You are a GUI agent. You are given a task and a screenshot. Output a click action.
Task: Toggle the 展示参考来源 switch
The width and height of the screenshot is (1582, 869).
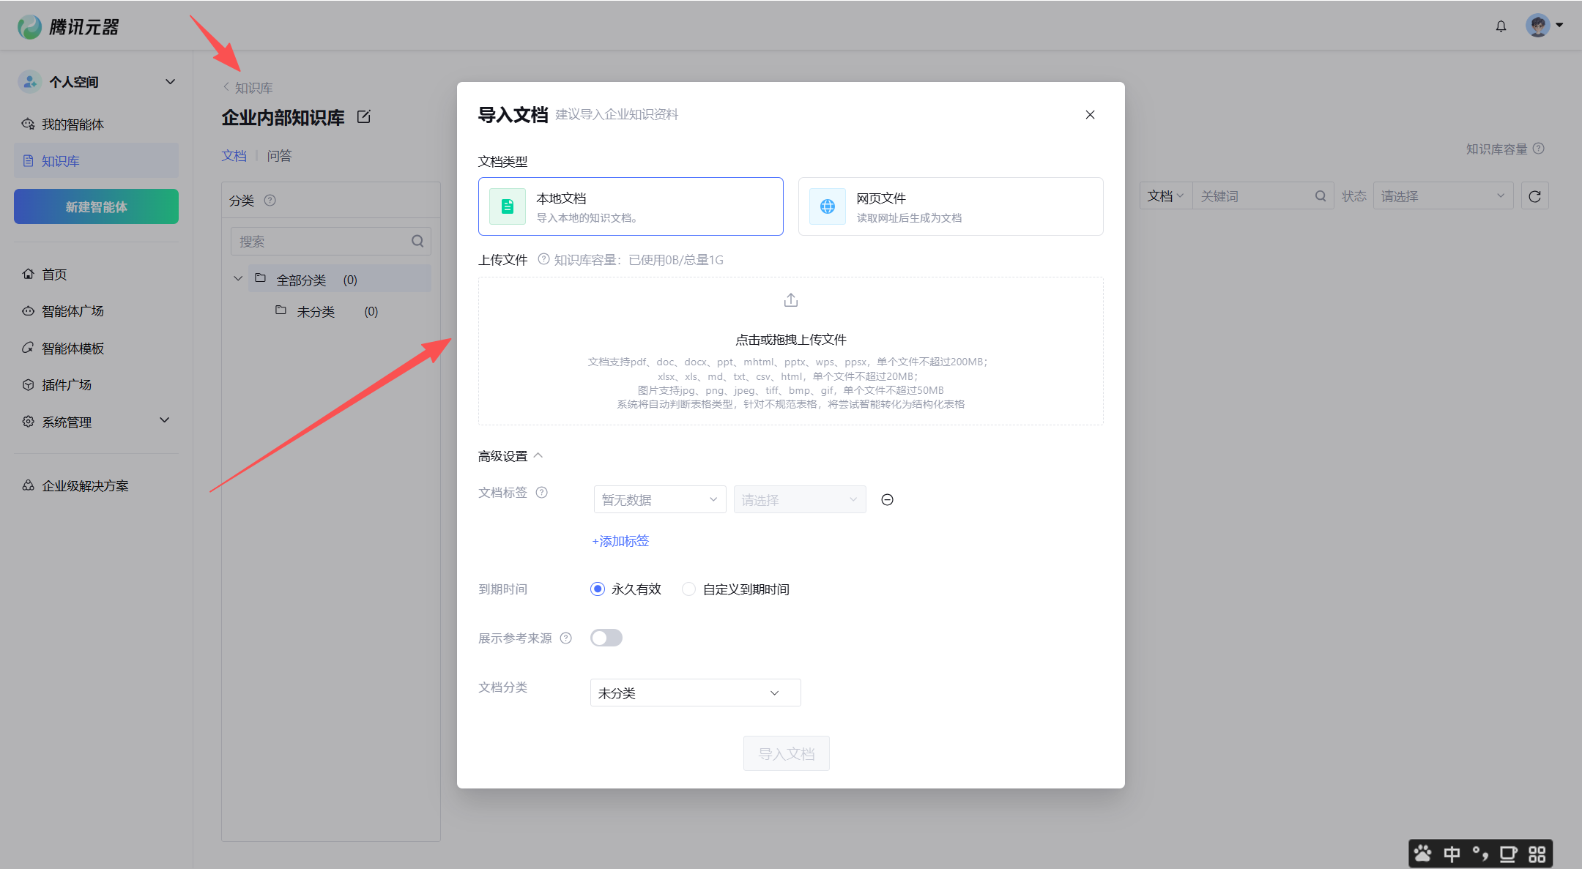tap(606, 638)
